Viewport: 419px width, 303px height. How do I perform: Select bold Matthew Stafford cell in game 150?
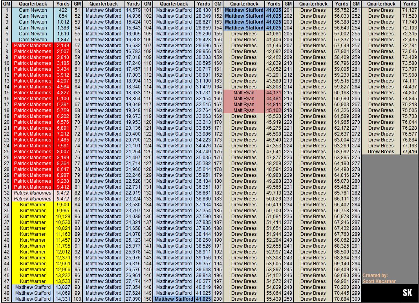(174, 299)
